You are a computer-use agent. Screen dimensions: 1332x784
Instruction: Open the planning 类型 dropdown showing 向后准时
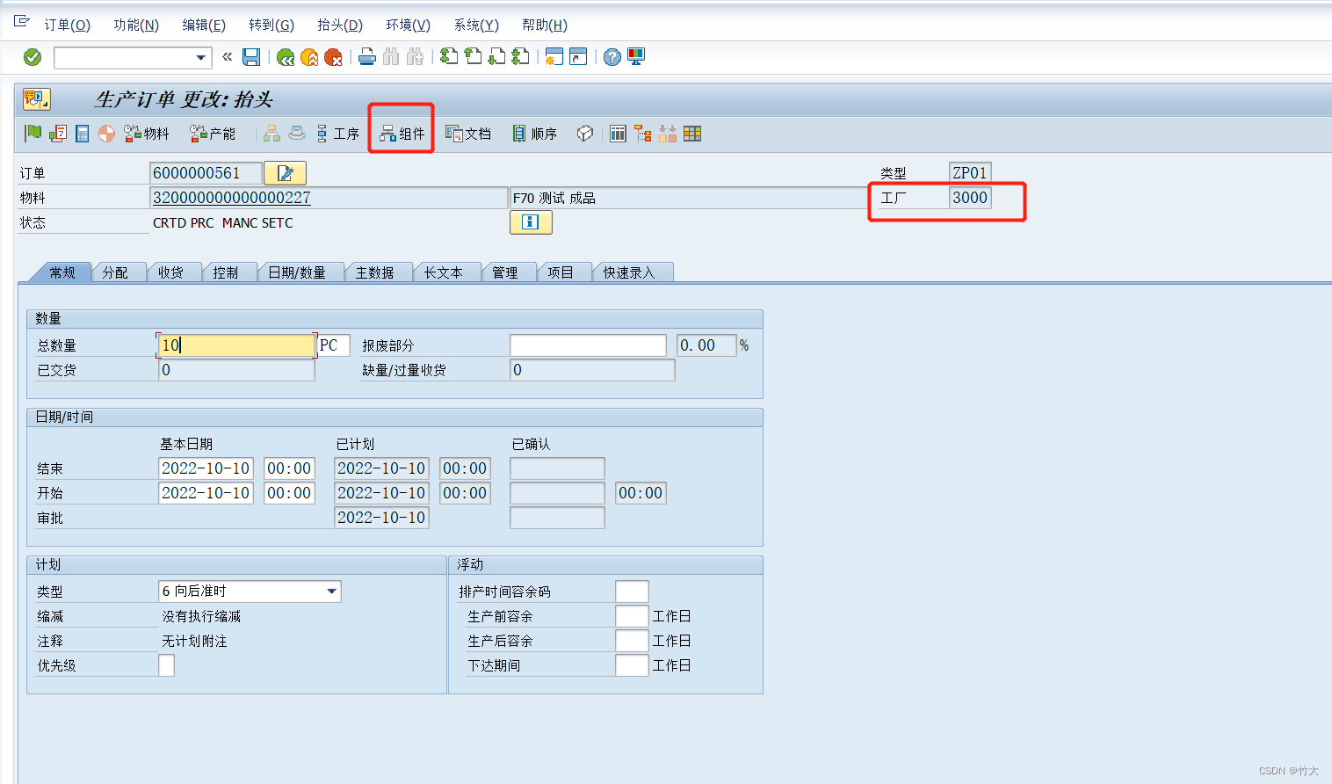coord(332,591)
